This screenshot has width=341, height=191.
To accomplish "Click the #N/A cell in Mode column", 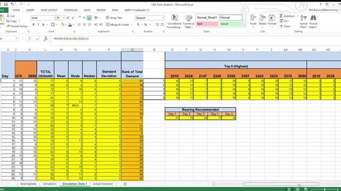I will pos(75,106).
